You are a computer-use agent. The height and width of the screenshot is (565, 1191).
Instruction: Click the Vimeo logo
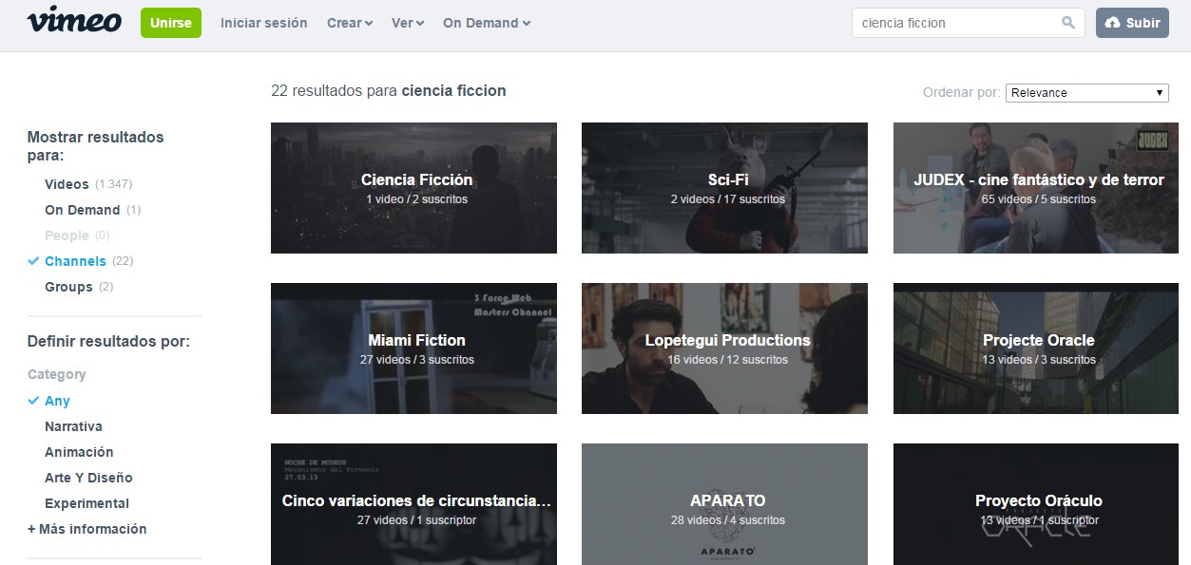pos(74,22)
